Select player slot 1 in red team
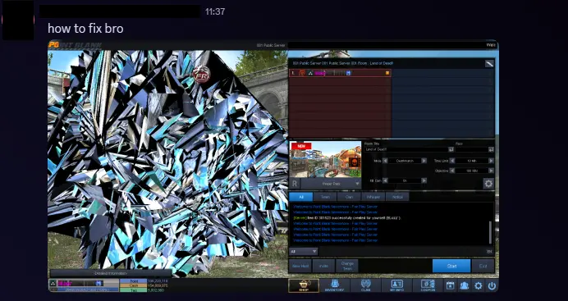568x301 pixels. pyautogui.click(x=340, y=73)
